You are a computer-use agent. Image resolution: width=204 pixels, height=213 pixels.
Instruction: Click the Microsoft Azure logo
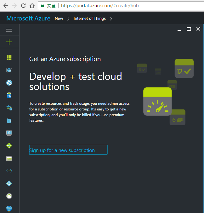[x=28, y=18]
